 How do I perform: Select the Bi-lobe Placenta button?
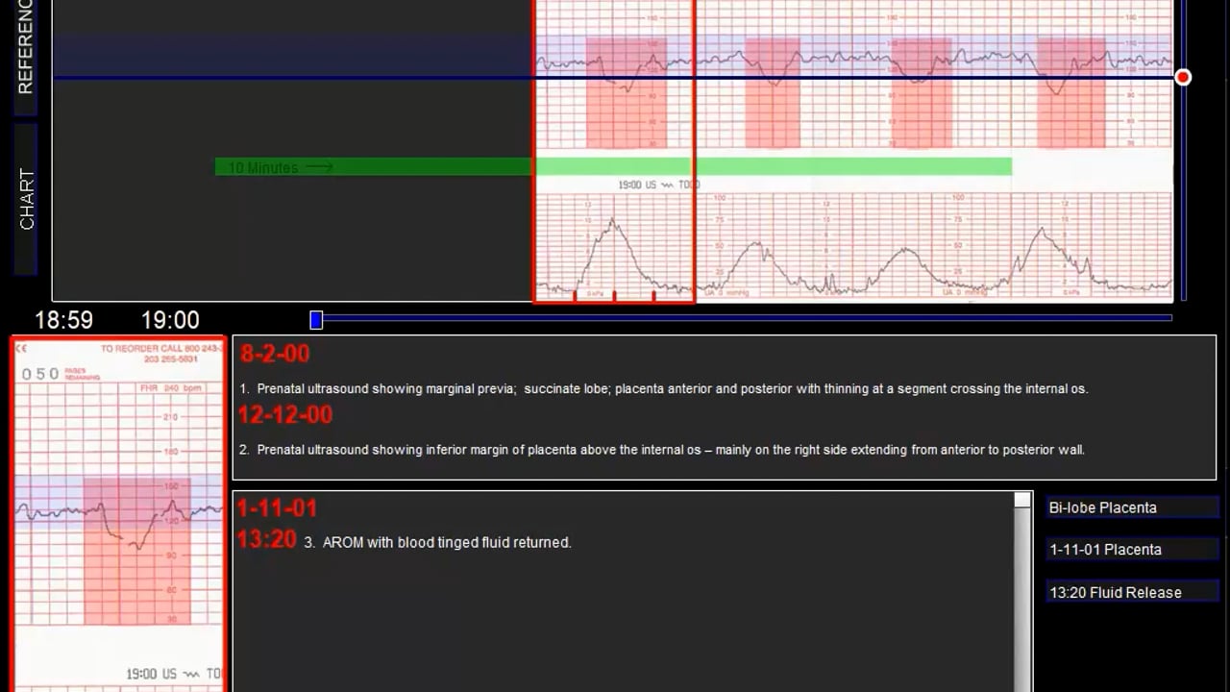point(1133,507)
